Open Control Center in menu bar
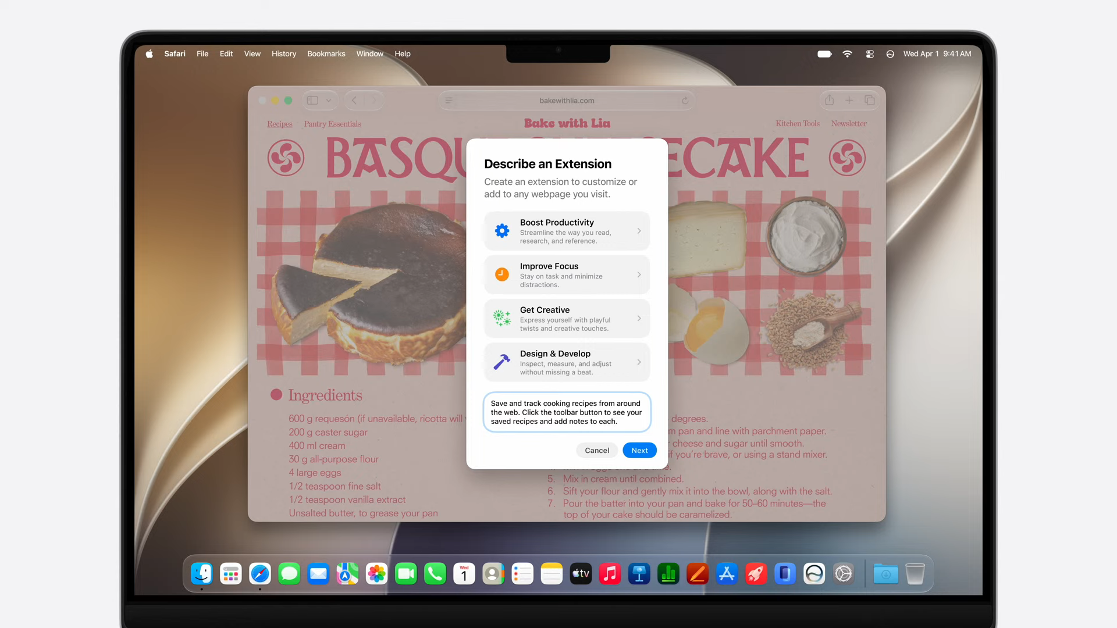 [870, 53]
